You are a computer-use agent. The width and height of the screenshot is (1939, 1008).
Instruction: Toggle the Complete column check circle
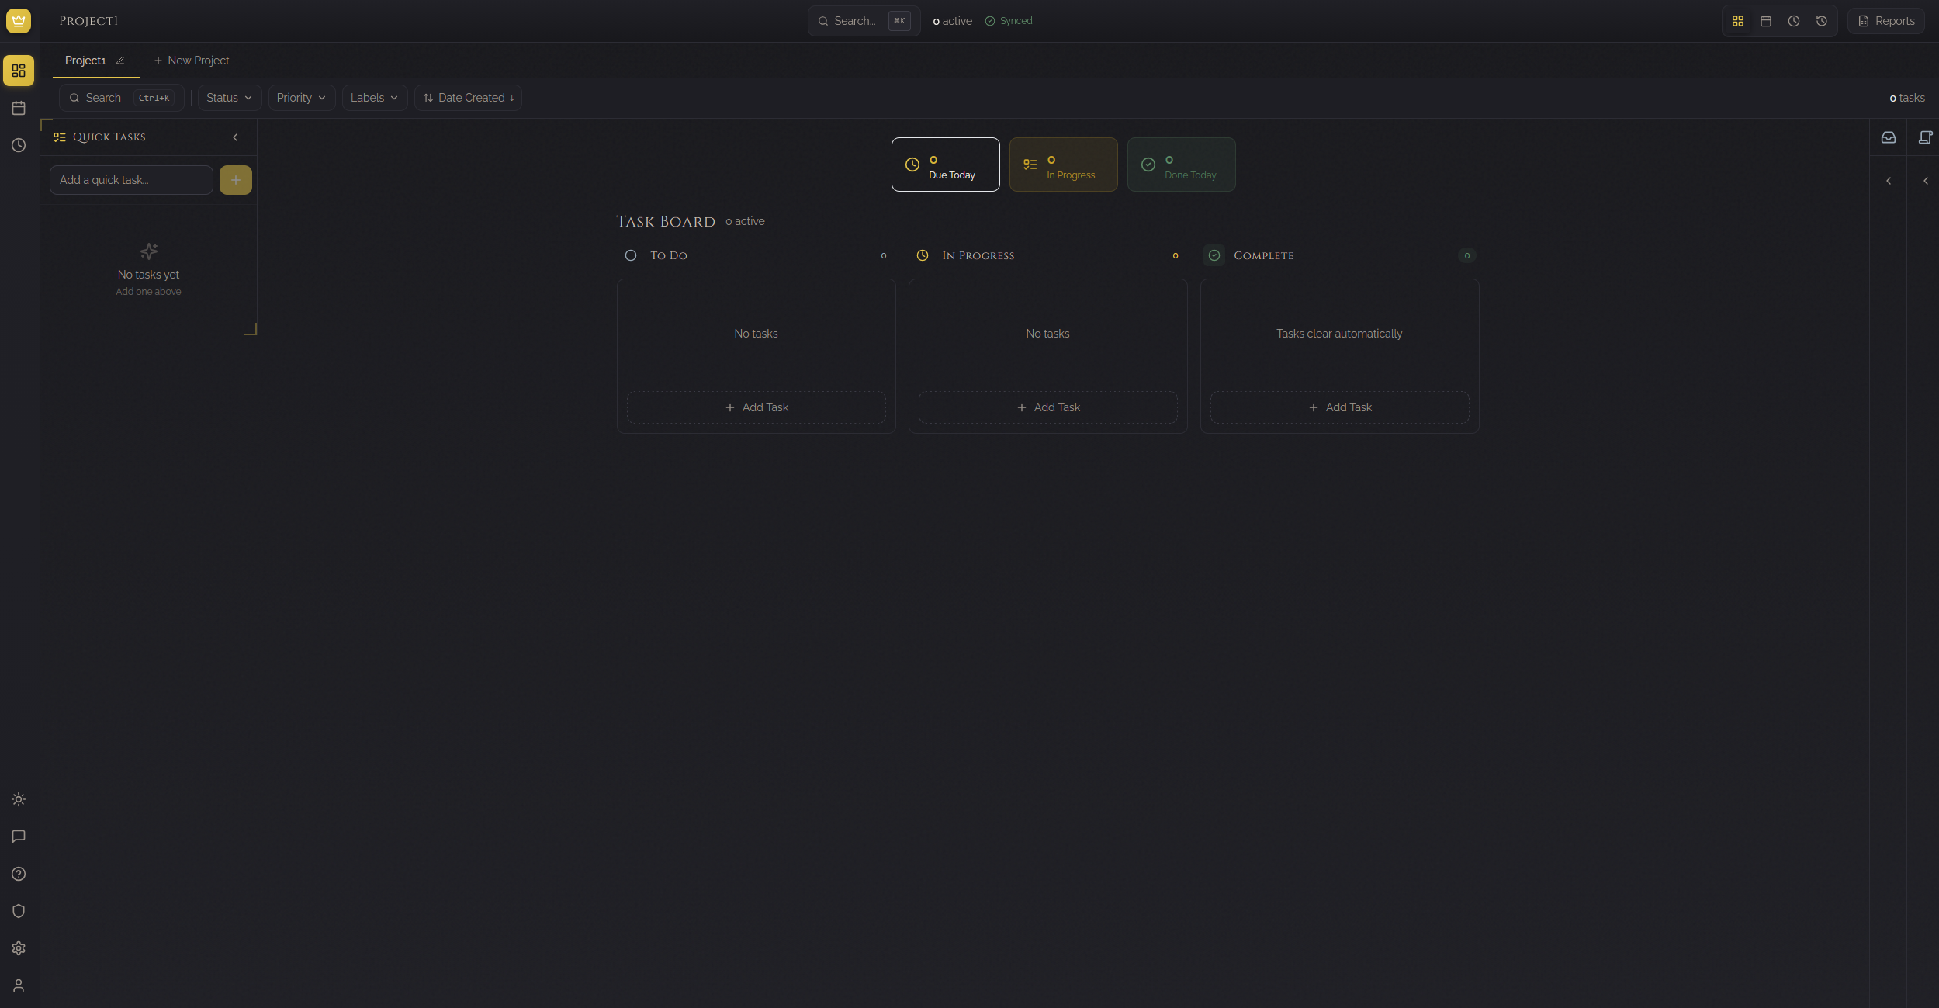pyautogui.click(x=1213, y=255)
